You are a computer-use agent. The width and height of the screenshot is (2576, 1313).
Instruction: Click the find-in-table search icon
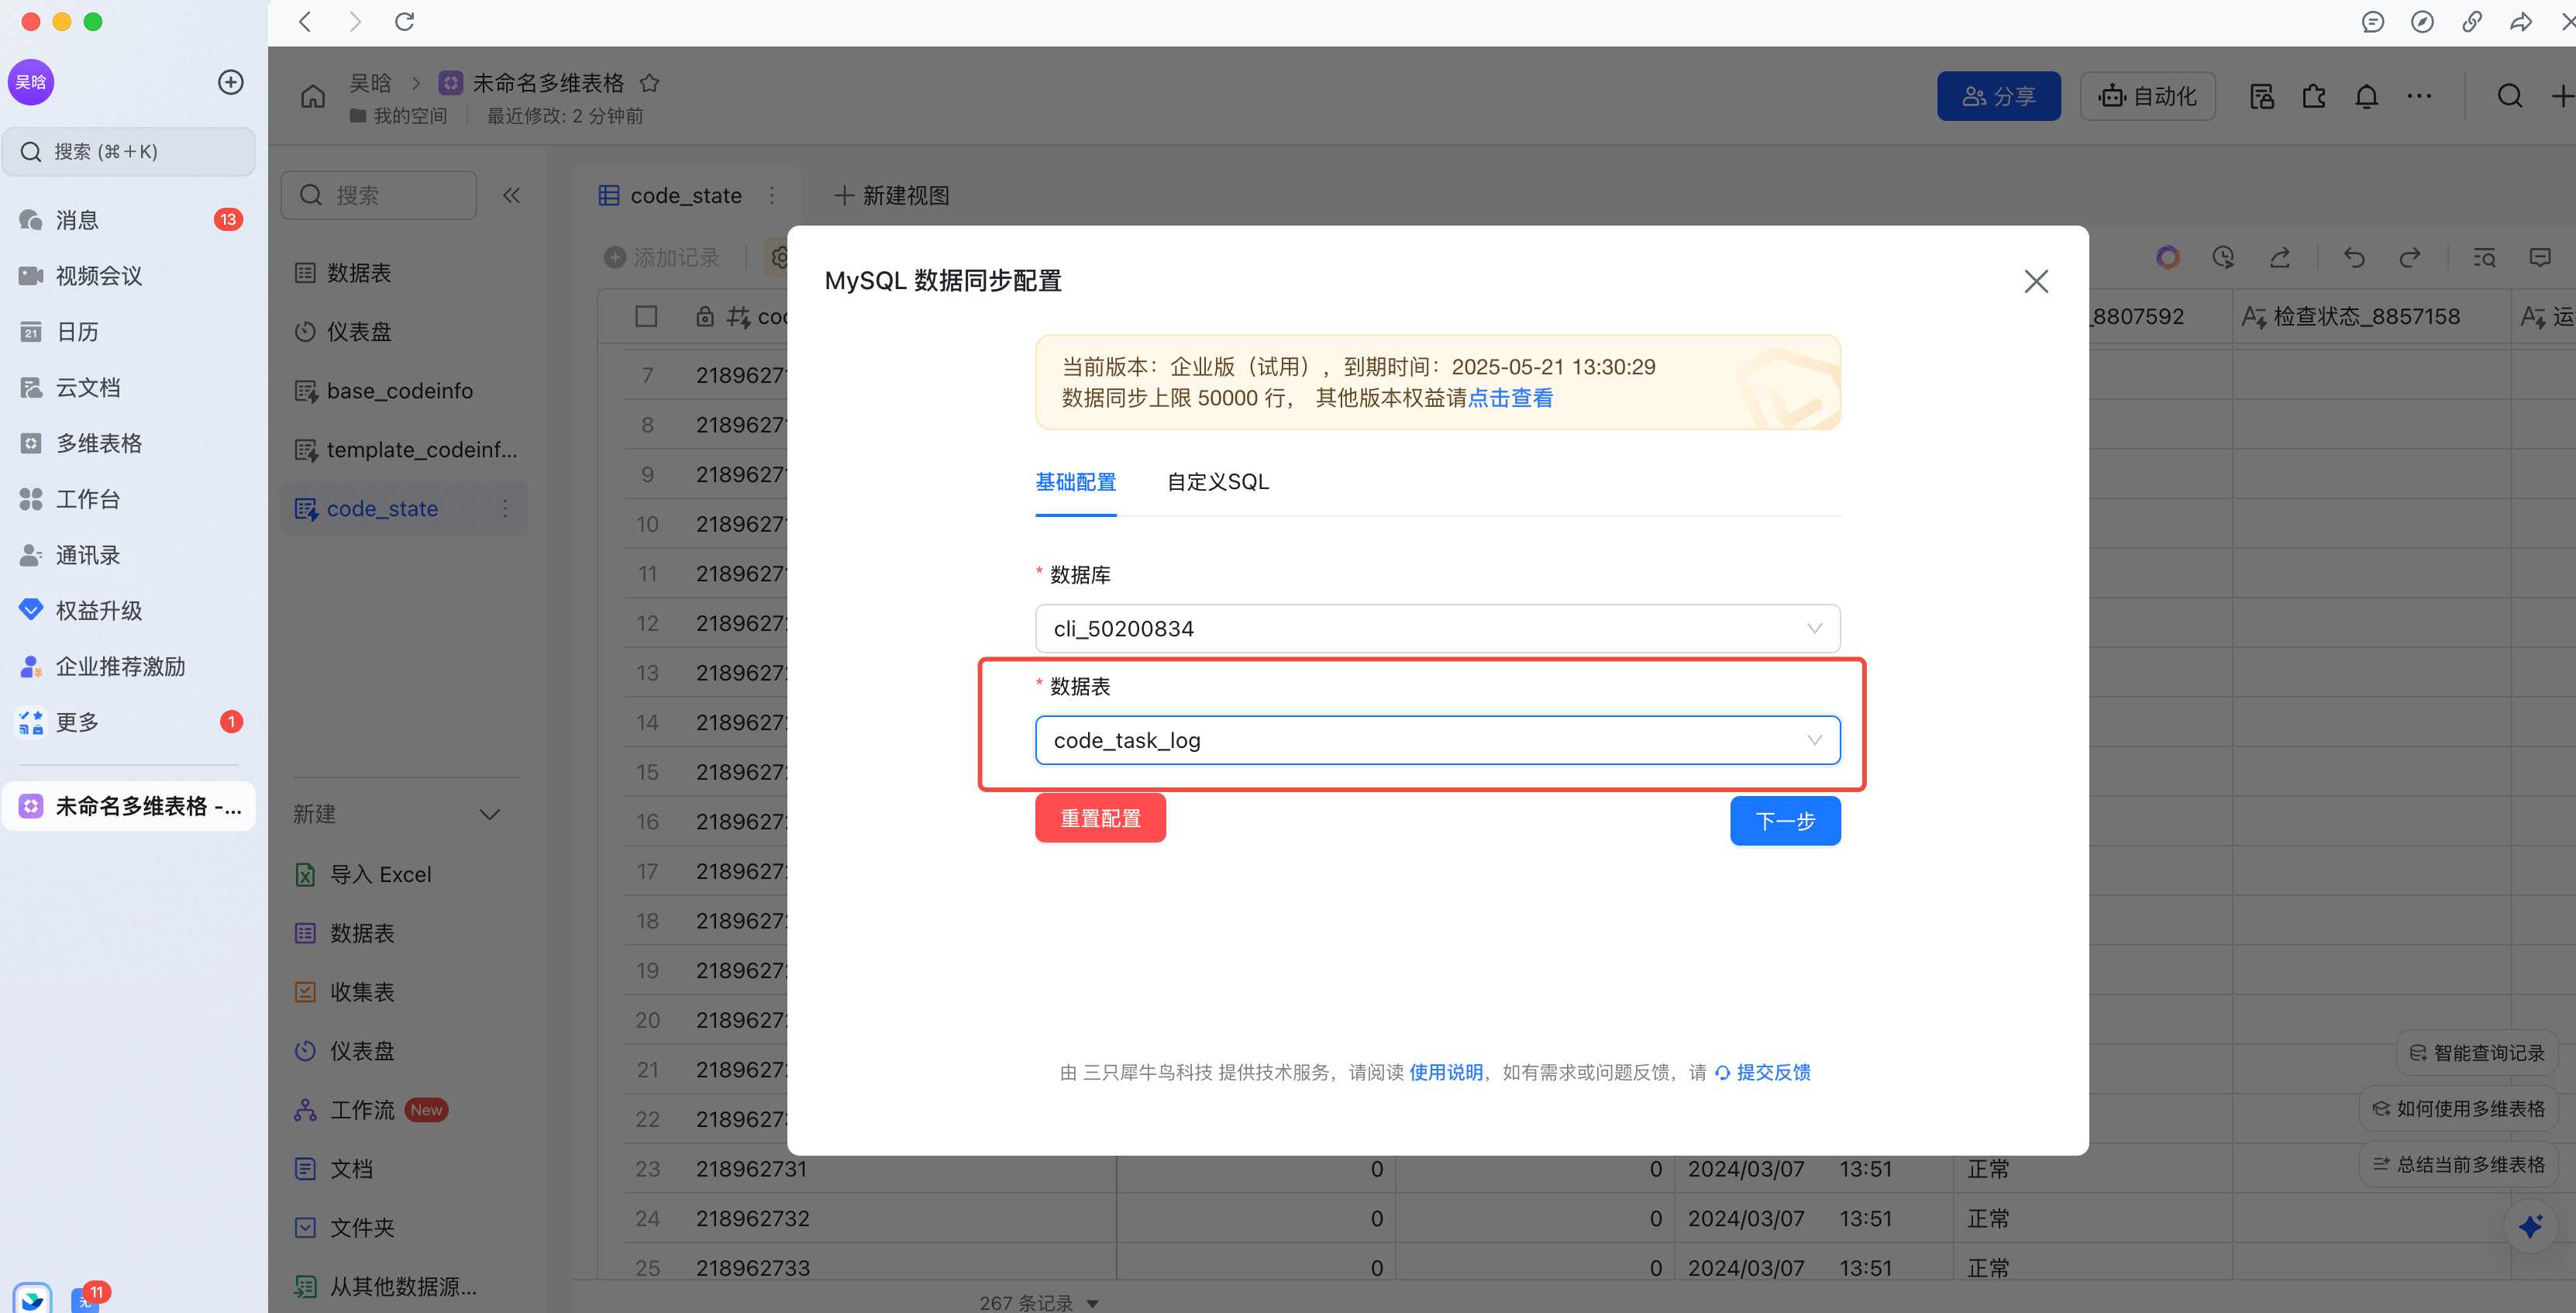[2484, 258]
